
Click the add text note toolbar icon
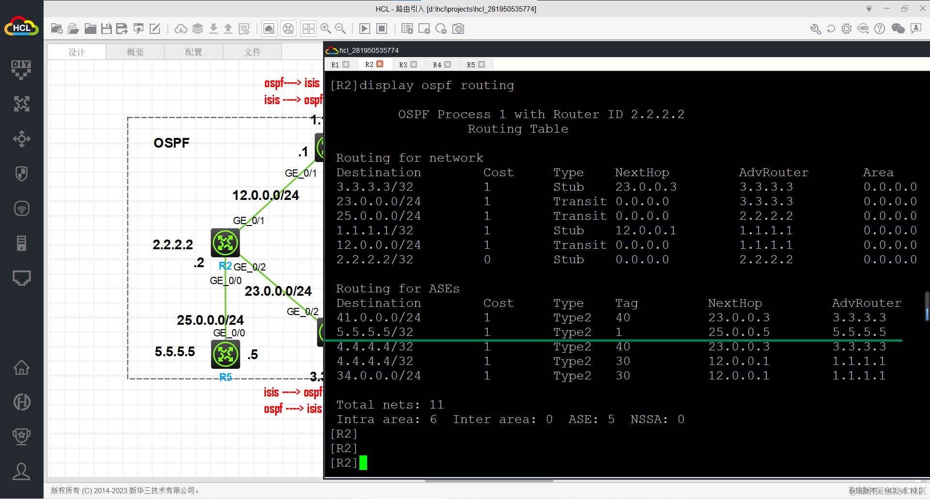point(407,29)
